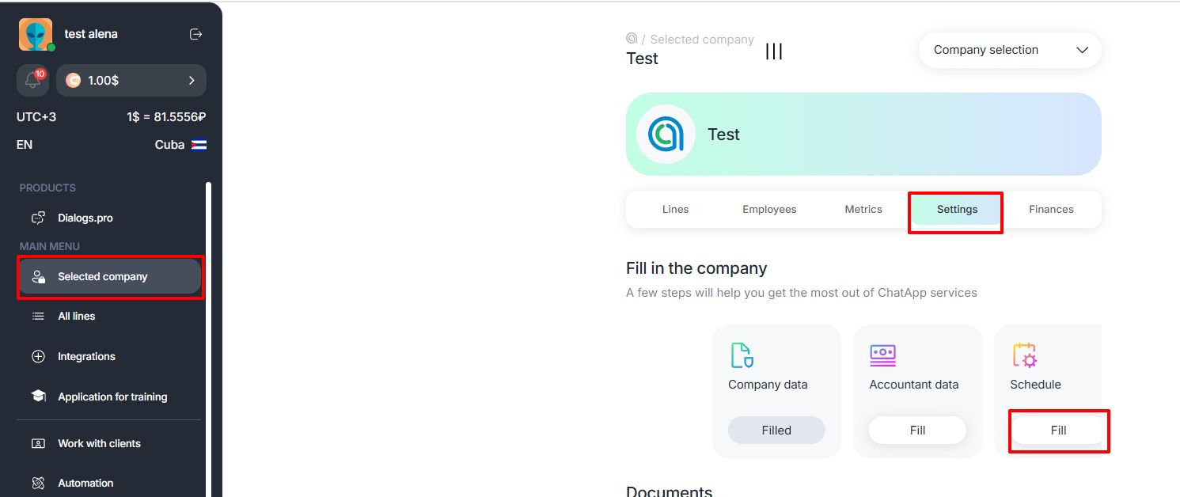Click the logout icon beside test alena
1180x497 pixels.
tap(196, 34)
